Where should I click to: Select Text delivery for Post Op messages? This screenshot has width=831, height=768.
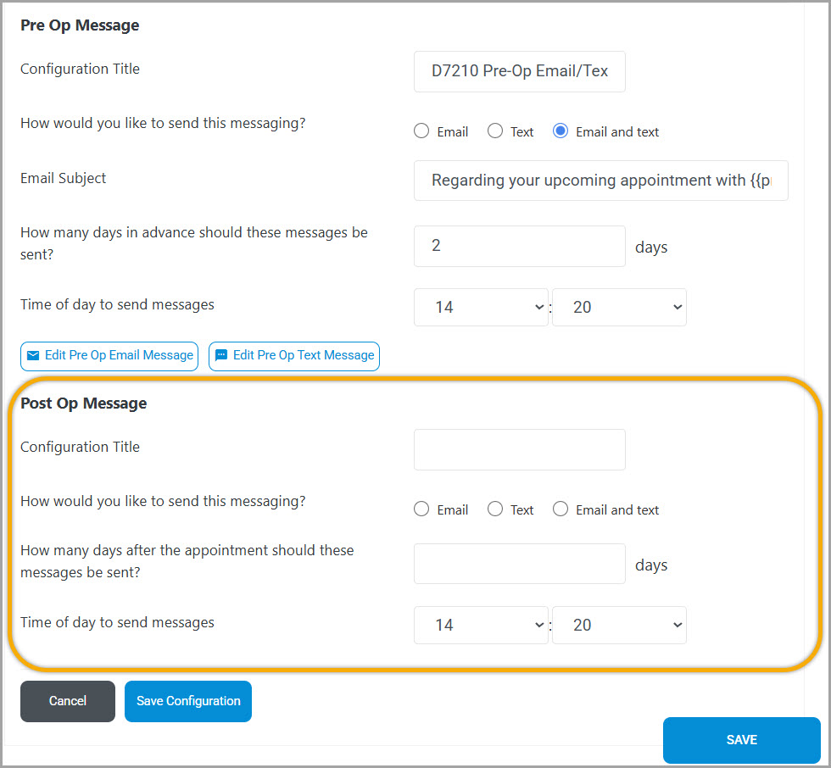point(494,509)
